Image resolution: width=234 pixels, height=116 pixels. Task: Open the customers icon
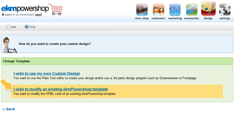tap(159, 10)
